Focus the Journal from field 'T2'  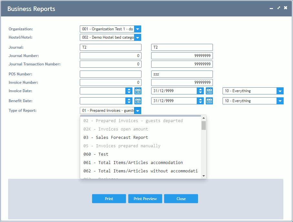click(110, 47)
